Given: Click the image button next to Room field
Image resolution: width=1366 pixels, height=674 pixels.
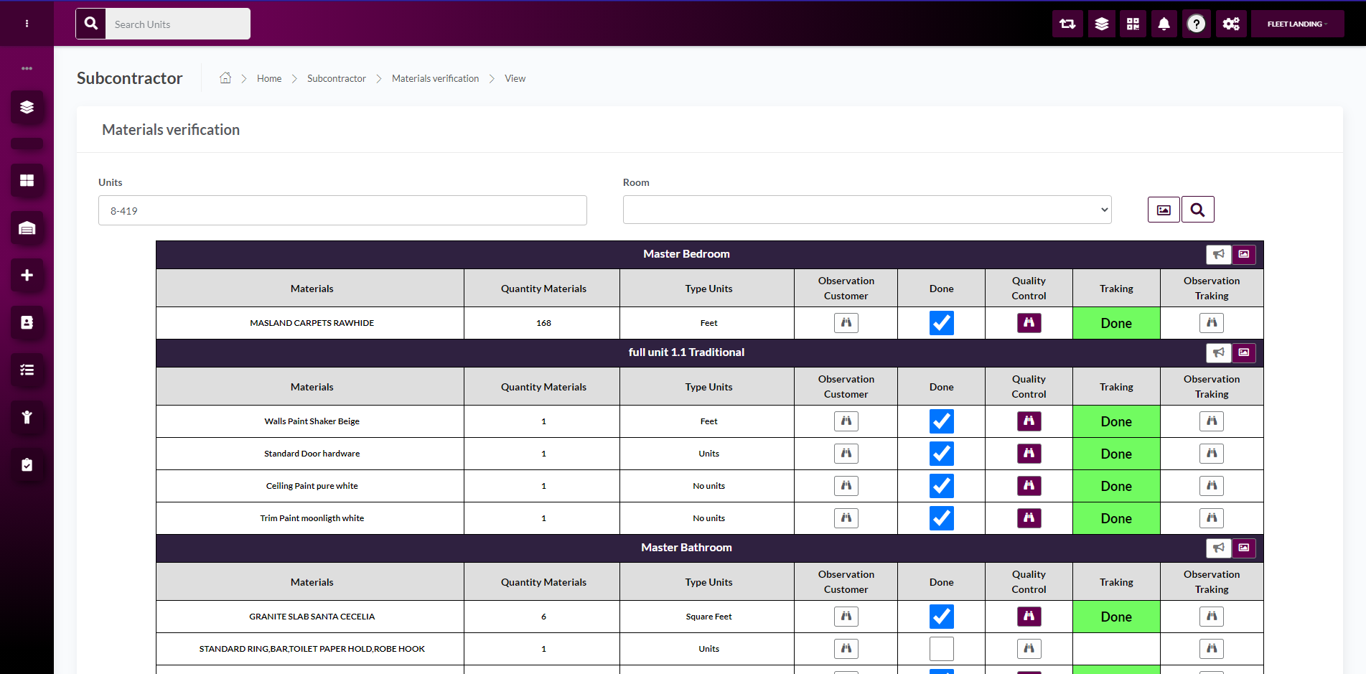Looking at the screenshot, I should 1164,210.
